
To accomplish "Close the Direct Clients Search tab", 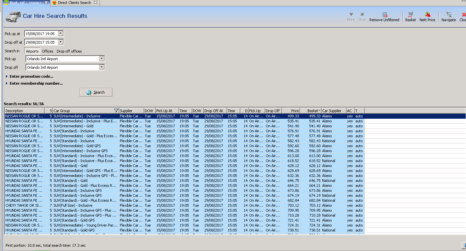I will point(96,3).
